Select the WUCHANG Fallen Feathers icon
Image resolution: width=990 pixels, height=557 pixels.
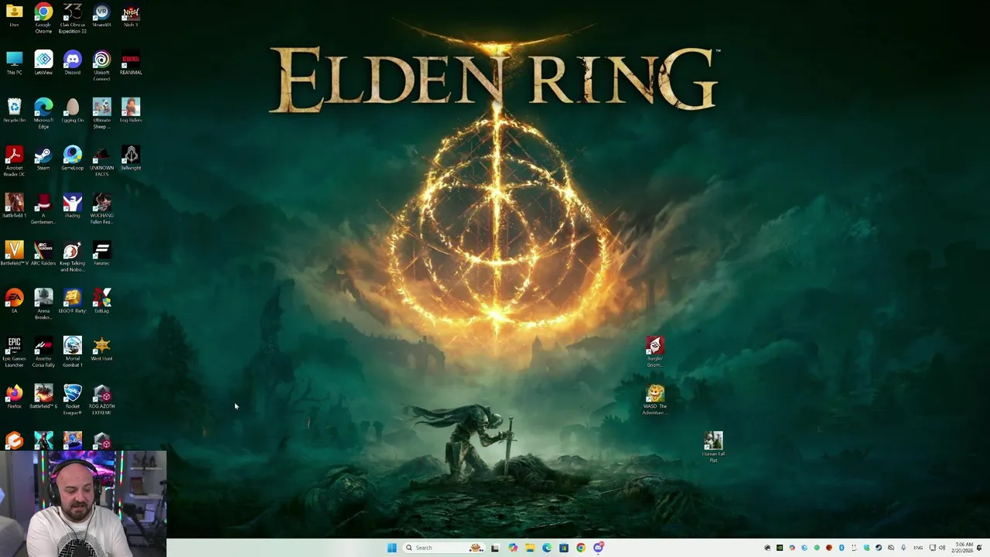[101, 209]
